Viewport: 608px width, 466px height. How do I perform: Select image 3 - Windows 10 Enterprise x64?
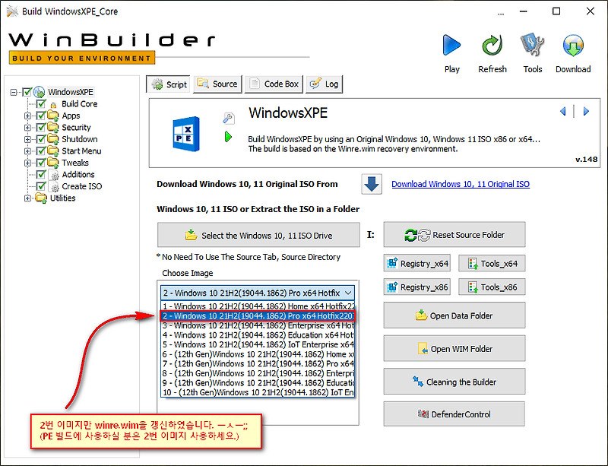[258, 325]
